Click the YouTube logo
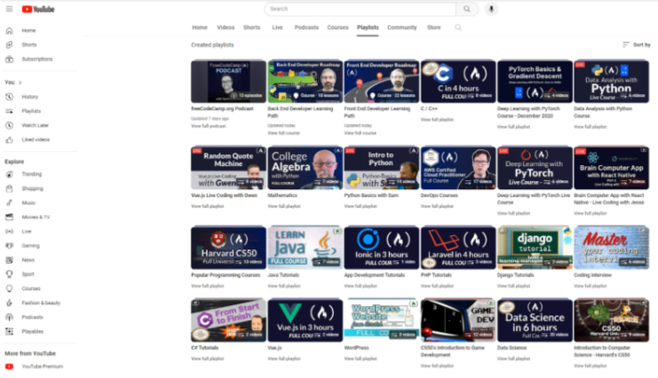 pos(38,9)
